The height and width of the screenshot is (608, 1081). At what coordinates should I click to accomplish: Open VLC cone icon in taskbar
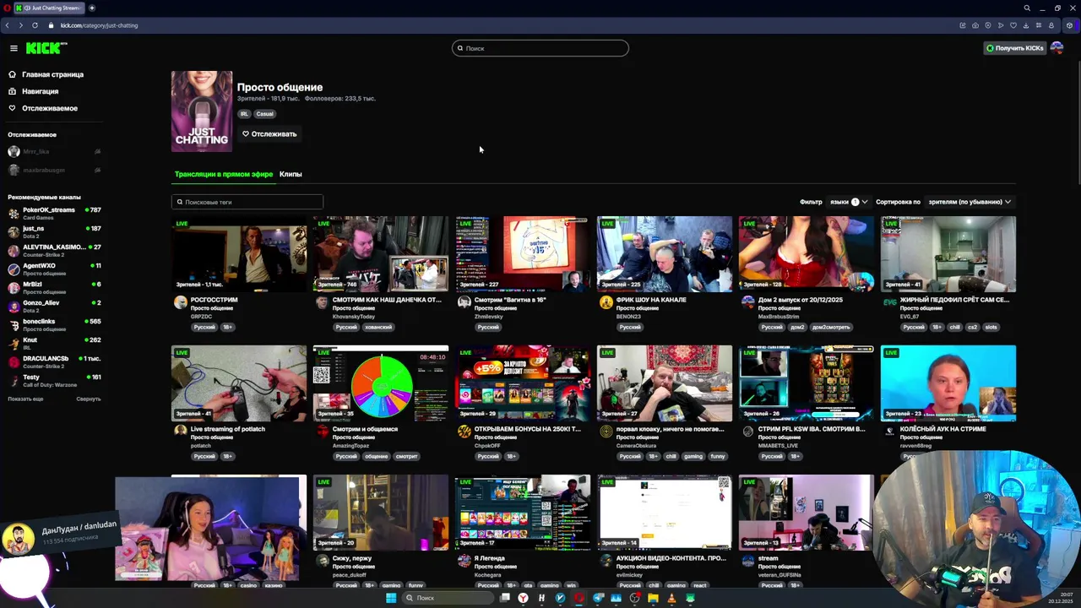[x=671, y=598]
